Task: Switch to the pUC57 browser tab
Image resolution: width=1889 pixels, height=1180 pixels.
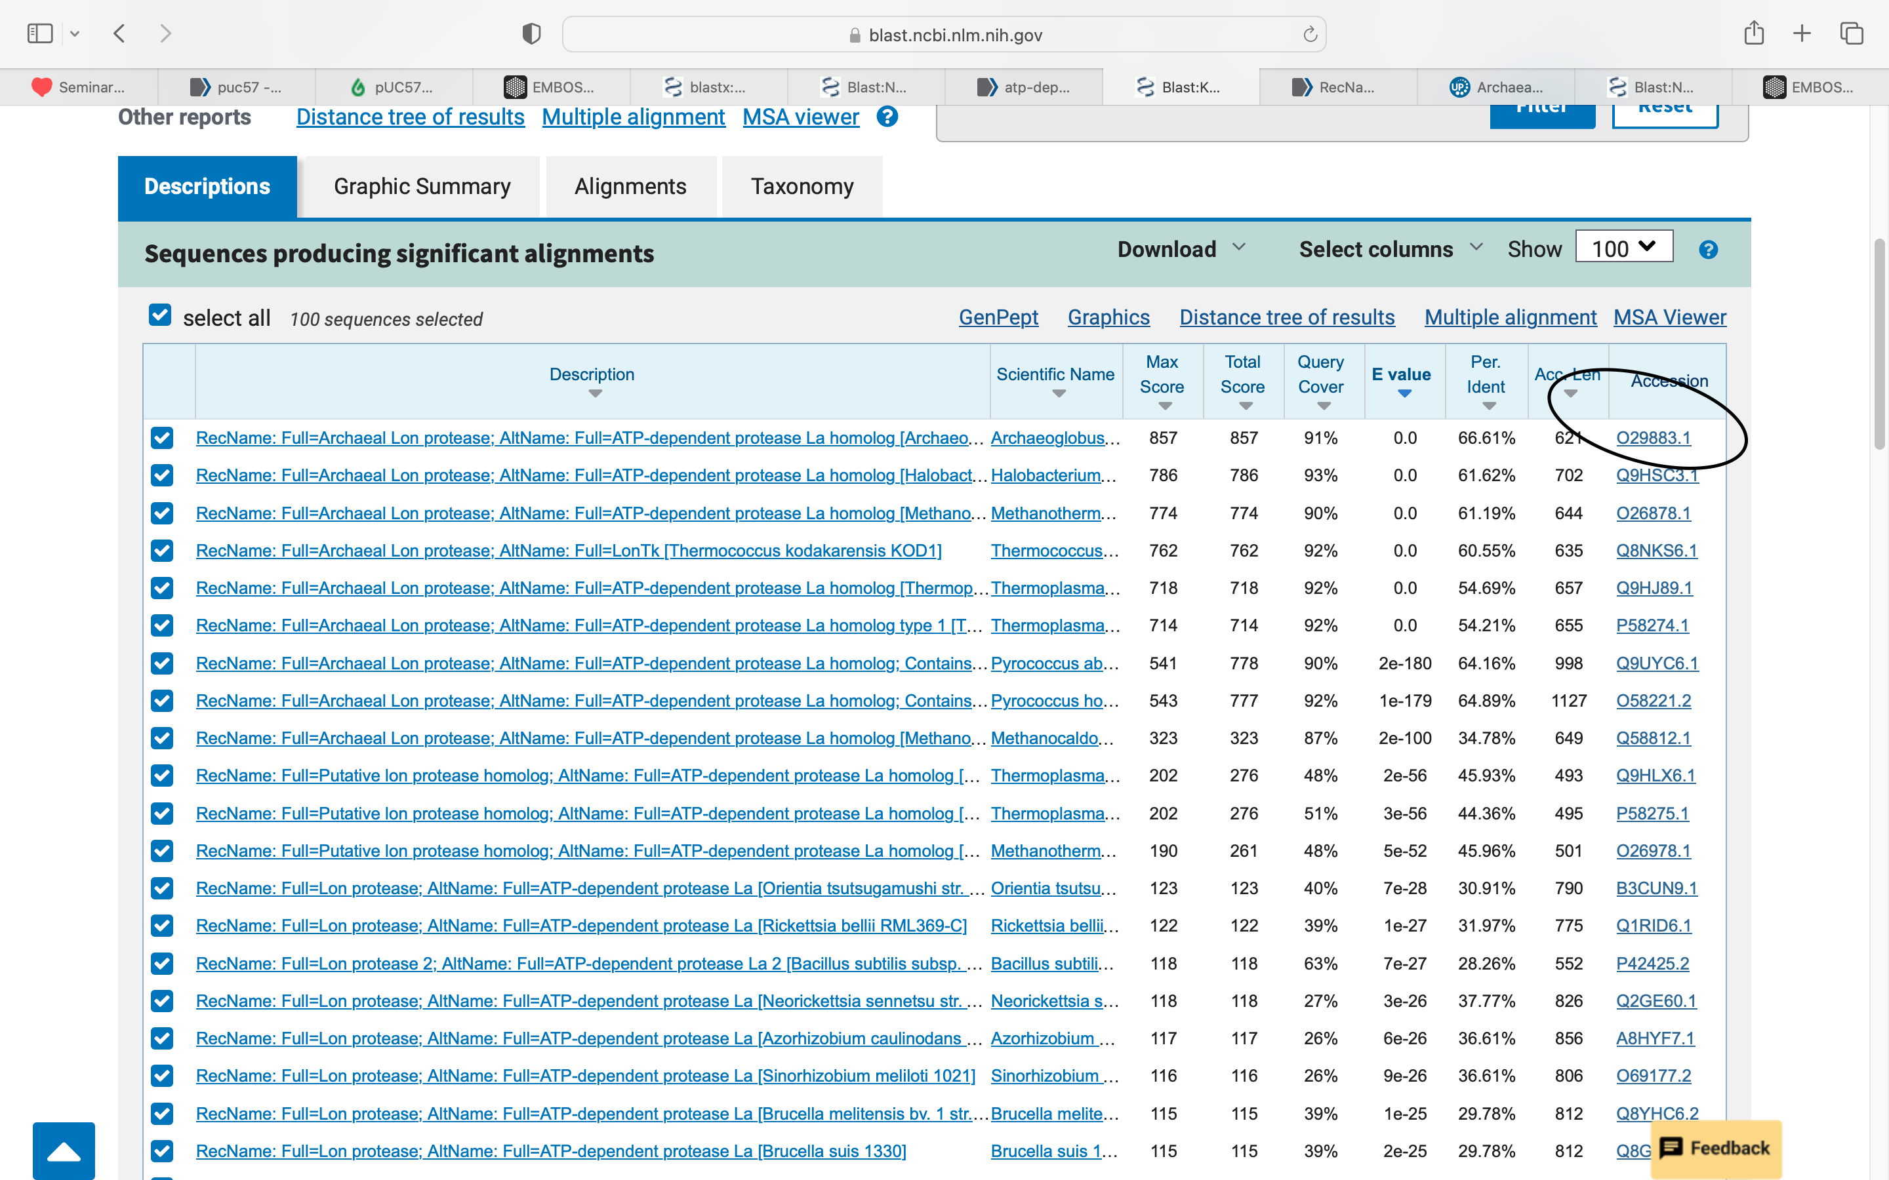Action: tap(394, 87)
